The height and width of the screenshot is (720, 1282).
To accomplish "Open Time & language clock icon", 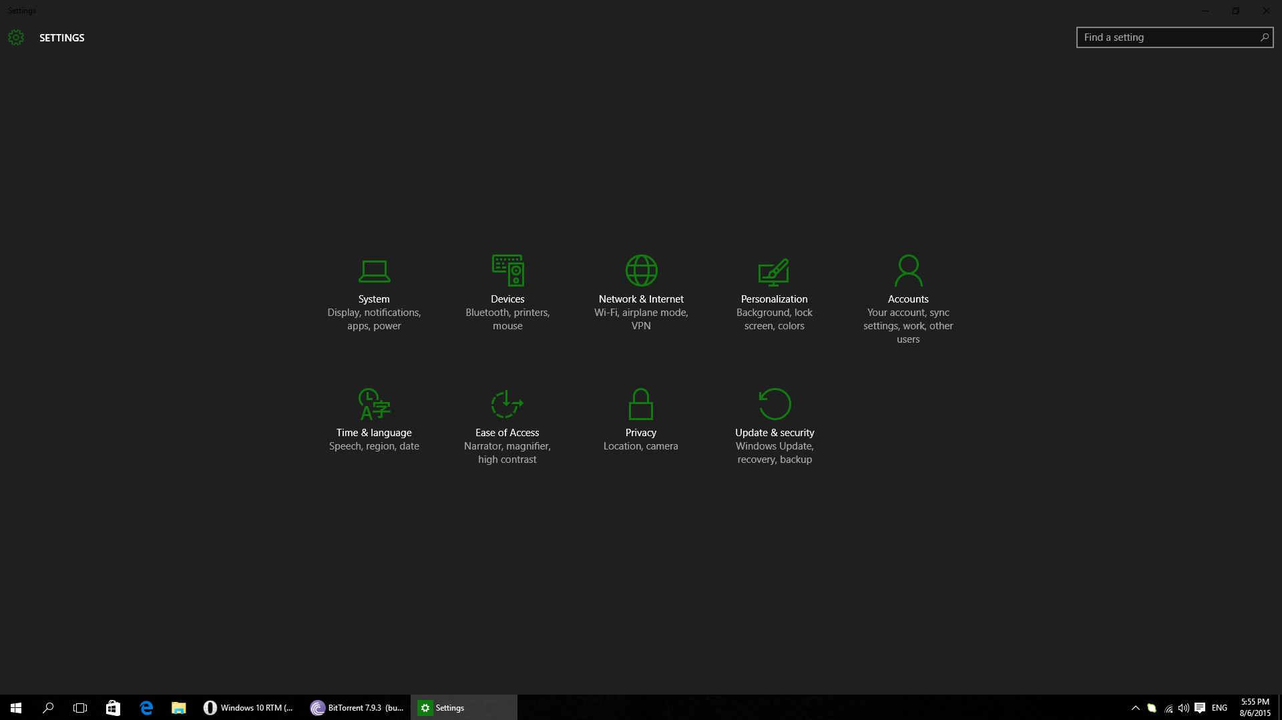I will click(374, 404).
